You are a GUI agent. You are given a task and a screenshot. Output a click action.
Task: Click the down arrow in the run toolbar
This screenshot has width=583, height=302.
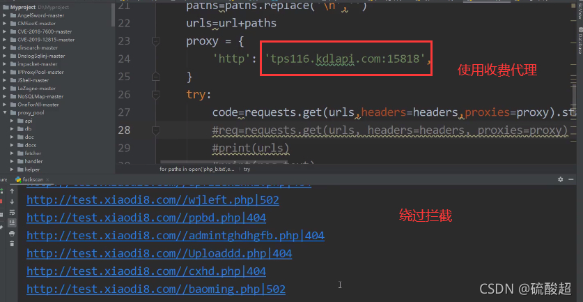[12, 202]
